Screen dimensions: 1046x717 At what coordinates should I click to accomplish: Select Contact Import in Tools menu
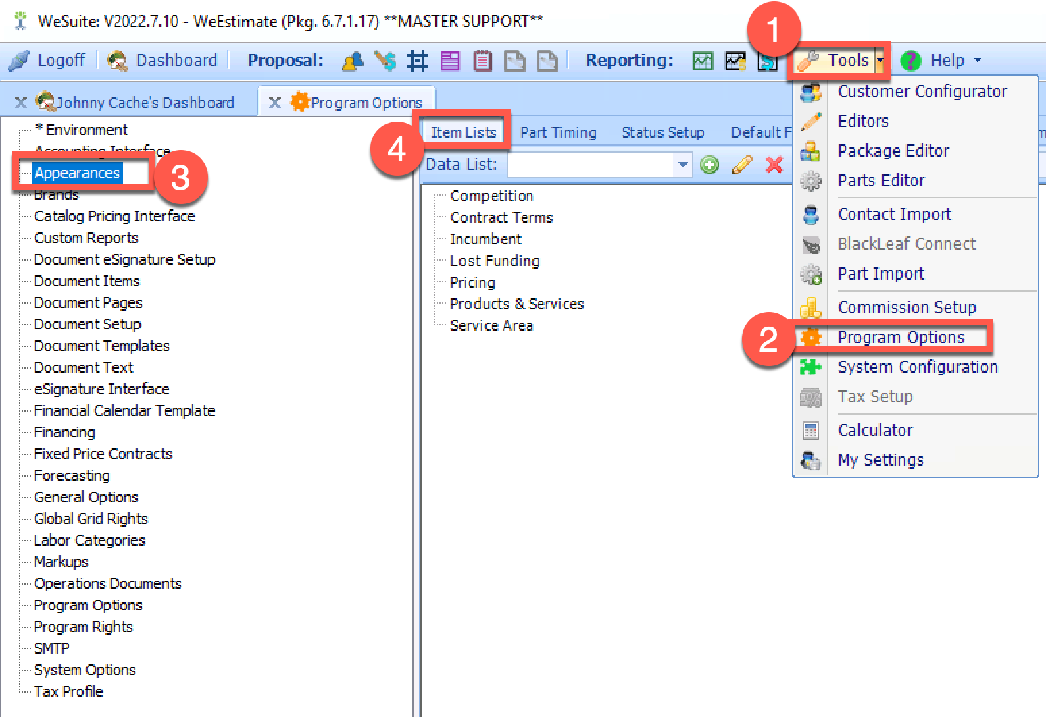click(x=895, y=214)
